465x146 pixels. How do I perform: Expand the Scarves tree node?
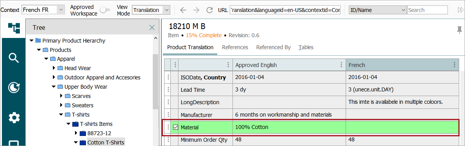pyautogui.click(x=61, y=96)
